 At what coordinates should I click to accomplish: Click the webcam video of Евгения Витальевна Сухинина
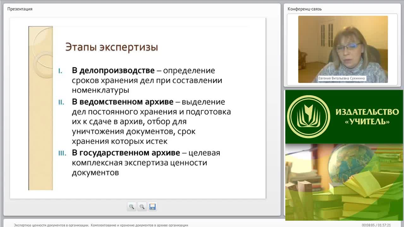343,49
